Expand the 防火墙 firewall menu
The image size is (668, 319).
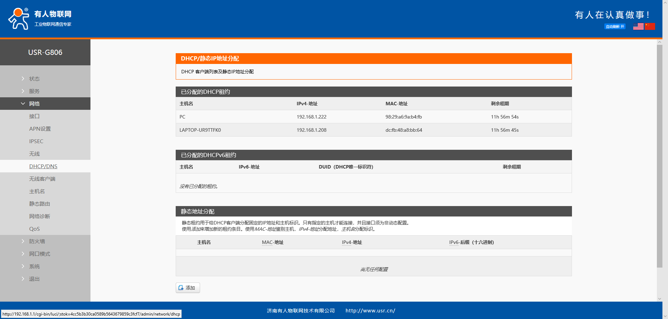pos(37,242)
